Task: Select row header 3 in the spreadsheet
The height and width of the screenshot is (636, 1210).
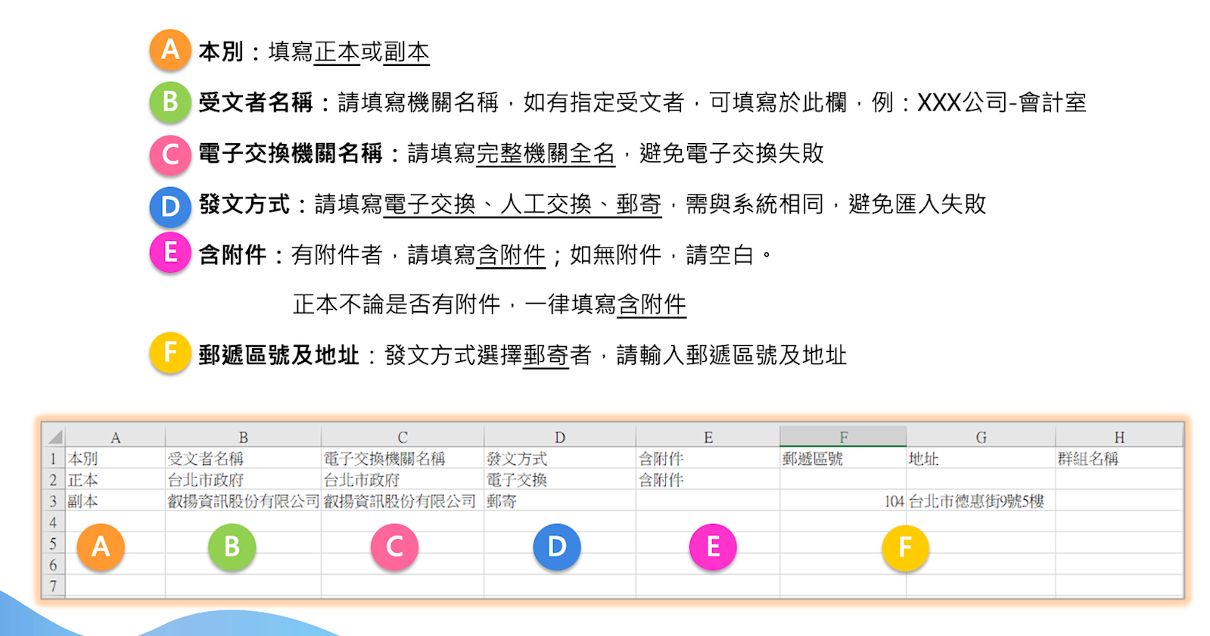Action: coord(54,501)
